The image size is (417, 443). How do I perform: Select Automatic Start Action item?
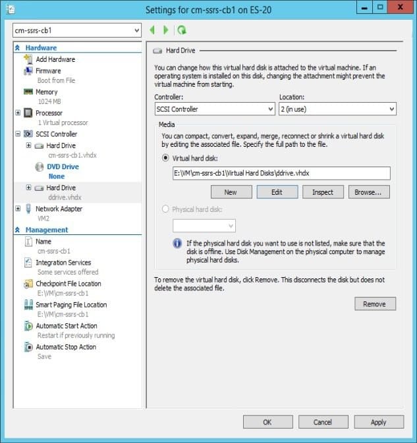[x=67, y=326]
